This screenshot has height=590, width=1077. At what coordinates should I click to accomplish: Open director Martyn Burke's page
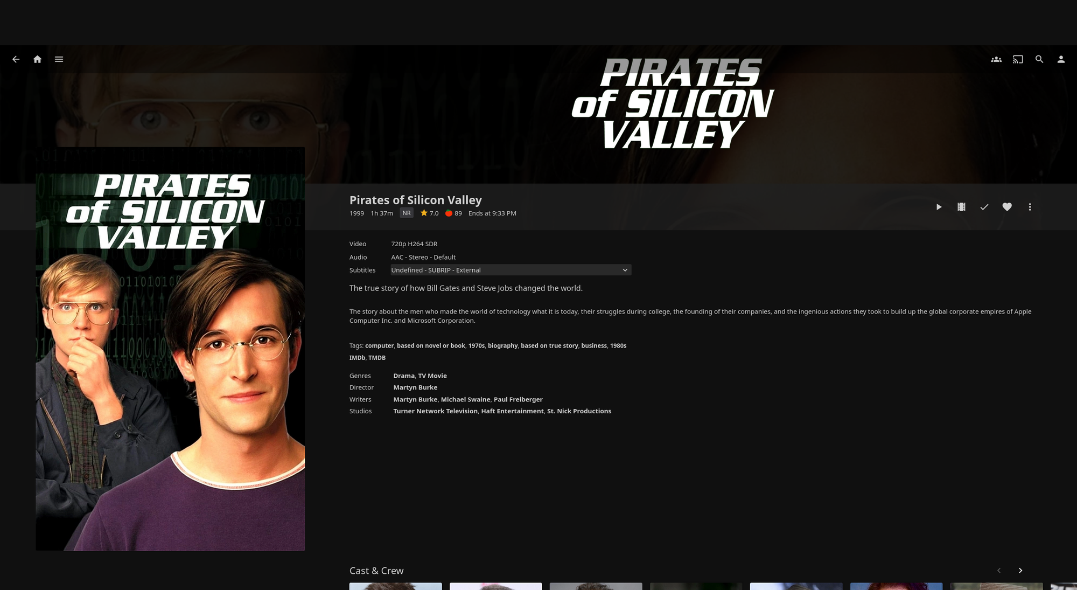click(415, 387)
